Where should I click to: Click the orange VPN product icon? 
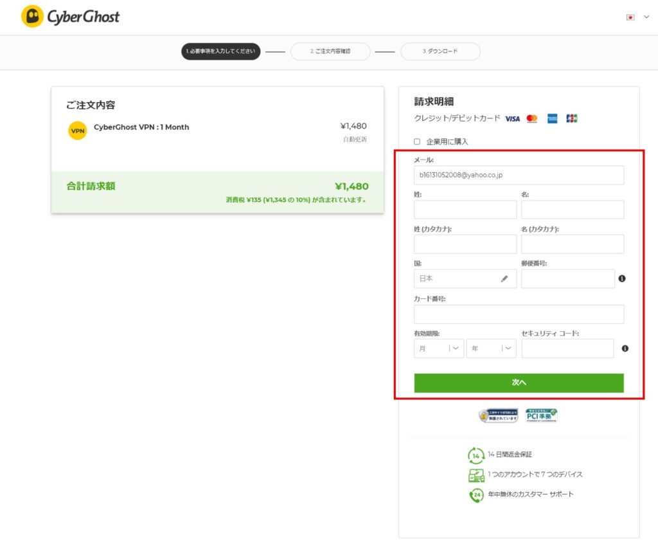coord(77,131)
